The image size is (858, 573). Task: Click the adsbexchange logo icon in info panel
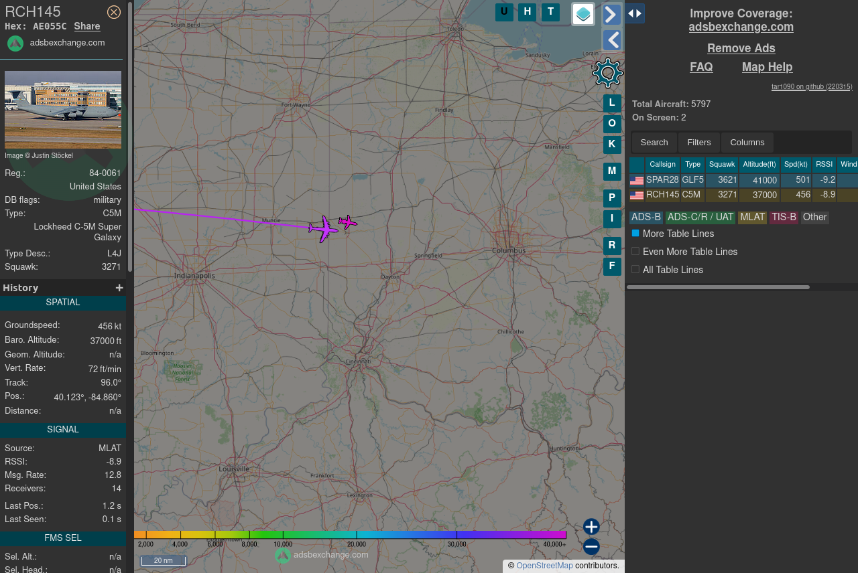click(15, 44)
